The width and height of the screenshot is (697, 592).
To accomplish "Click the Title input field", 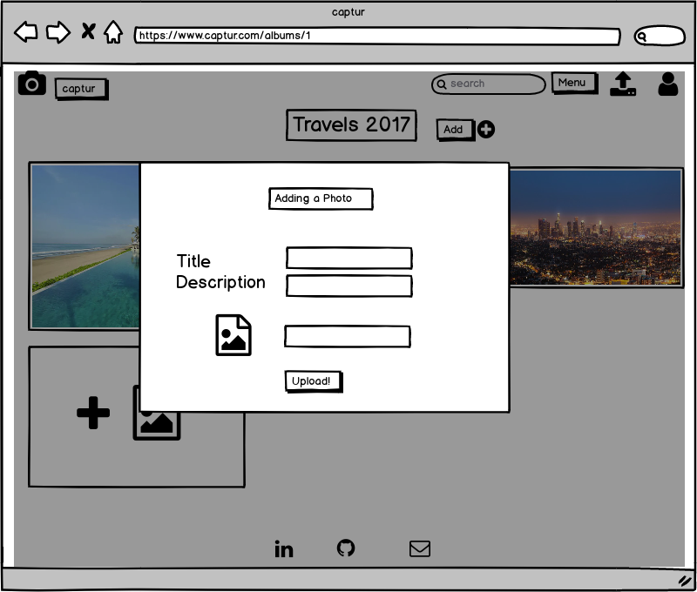I will (349, 258).
